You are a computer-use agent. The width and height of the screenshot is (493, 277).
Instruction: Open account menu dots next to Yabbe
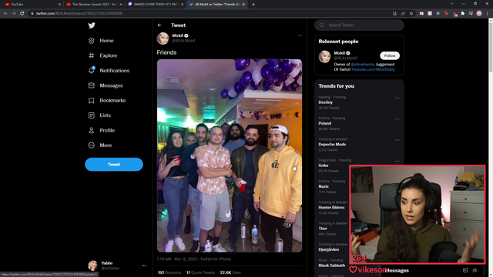[144, 265]
